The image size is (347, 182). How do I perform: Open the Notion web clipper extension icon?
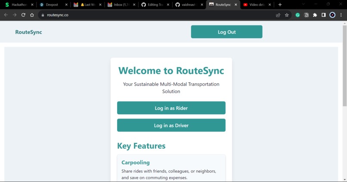(306, 15)
